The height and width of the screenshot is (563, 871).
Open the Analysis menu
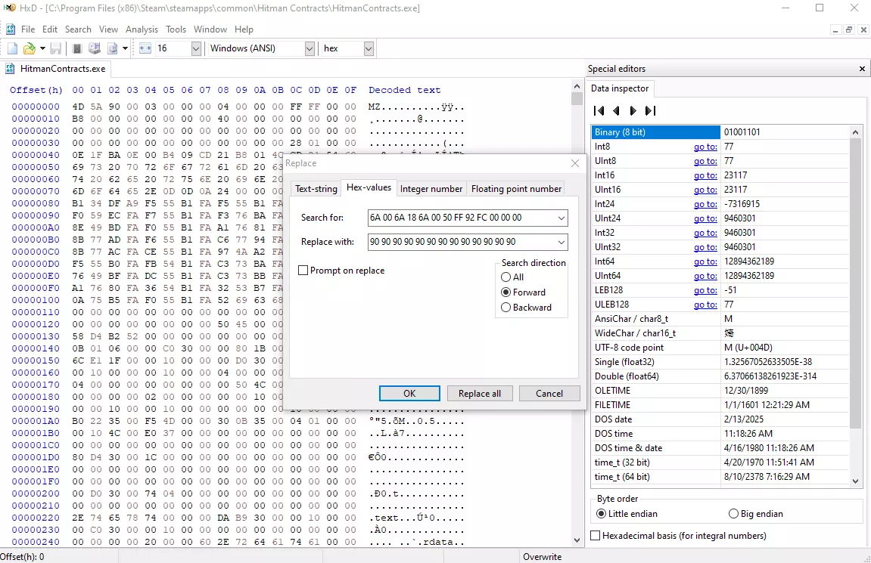pyautogui.click(x=142, y=29)
